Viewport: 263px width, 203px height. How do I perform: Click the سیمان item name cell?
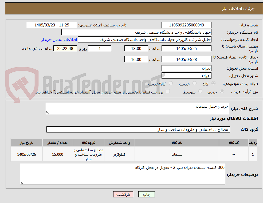177,154
